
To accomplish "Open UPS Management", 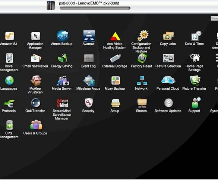I will click(x=9, y=125).
